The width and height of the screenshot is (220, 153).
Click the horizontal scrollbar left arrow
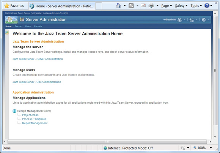(x=5, y=142)
